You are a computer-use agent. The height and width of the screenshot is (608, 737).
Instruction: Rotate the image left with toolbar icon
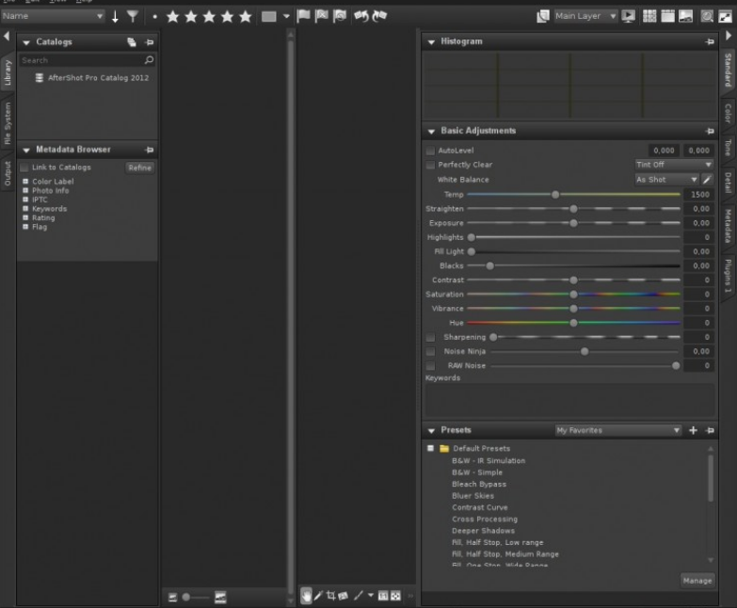(361, 16)
